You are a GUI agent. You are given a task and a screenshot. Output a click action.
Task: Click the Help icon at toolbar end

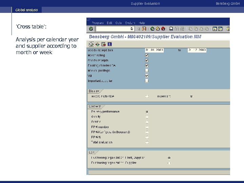click(x=228, y=29)
